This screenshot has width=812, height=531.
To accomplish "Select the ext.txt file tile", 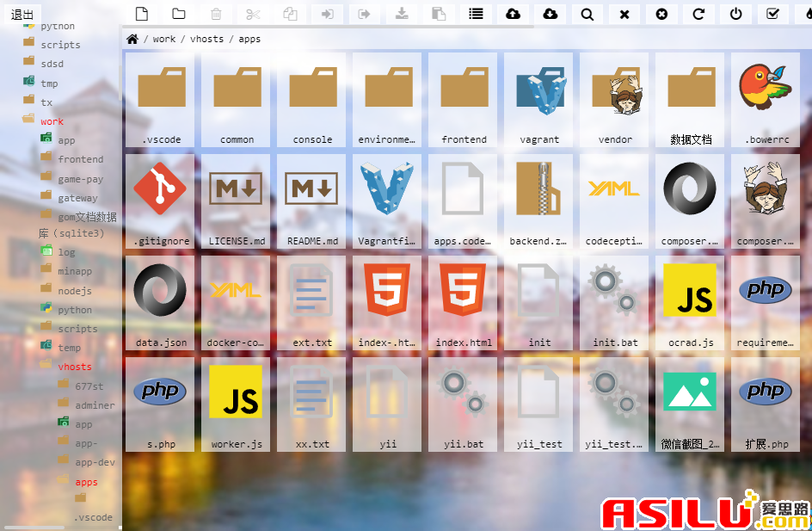I will pyautogui.click(x=313, y=303).
